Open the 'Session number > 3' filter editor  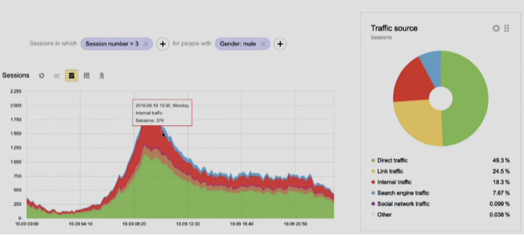(112, 44)
